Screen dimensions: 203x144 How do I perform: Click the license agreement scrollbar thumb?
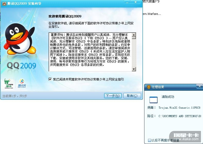[x=134, y=38]
